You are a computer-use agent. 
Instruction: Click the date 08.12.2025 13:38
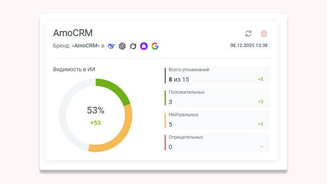point(249,45)
